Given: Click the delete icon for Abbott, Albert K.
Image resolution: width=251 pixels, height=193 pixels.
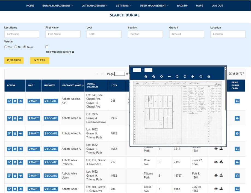Looking at the screenshot, I should click(15, 118).
